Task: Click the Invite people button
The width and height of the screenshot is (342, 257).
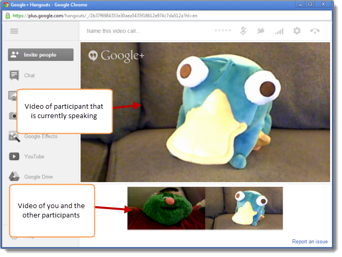Action: (41, 55)
